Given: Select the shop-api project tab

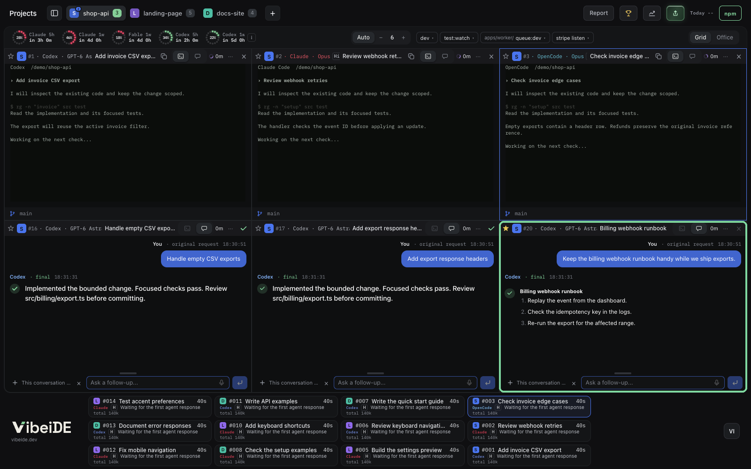Looking at the screenshot, I should [96, 13].
